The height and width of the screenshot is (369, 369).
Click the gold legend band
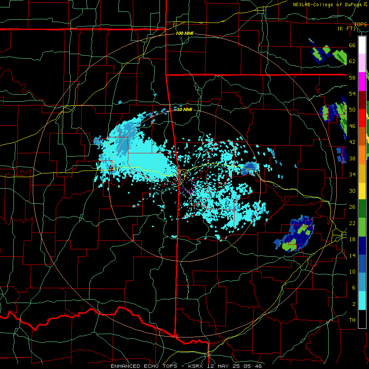(x=362, y=173)
